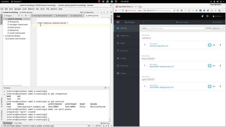
Task: Open the Terminal panel settings gear
Action: tap(105, 88)
